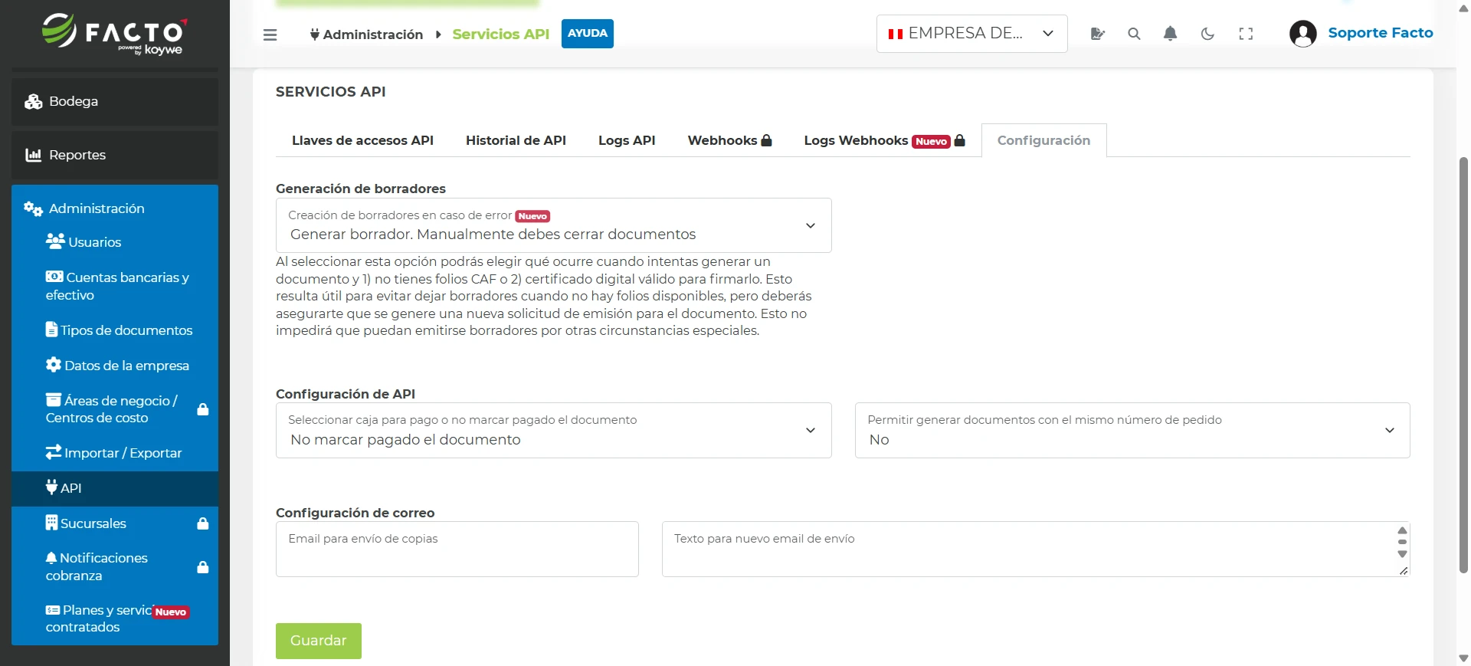
Task: Open Reportes in the sidebar
Action: click(115, 156)
